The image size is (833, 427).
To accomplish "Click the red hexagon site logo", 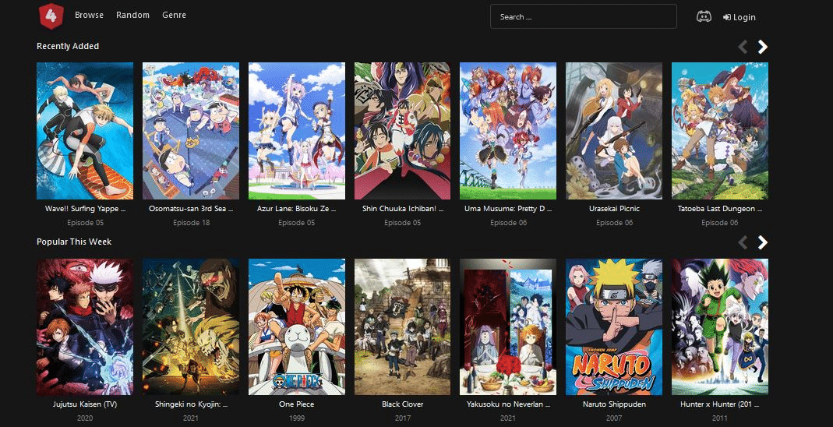I will pyautogui.click(x=51, y=16).
